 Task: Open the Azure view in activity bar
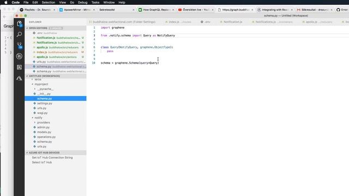tap(20, 78)
